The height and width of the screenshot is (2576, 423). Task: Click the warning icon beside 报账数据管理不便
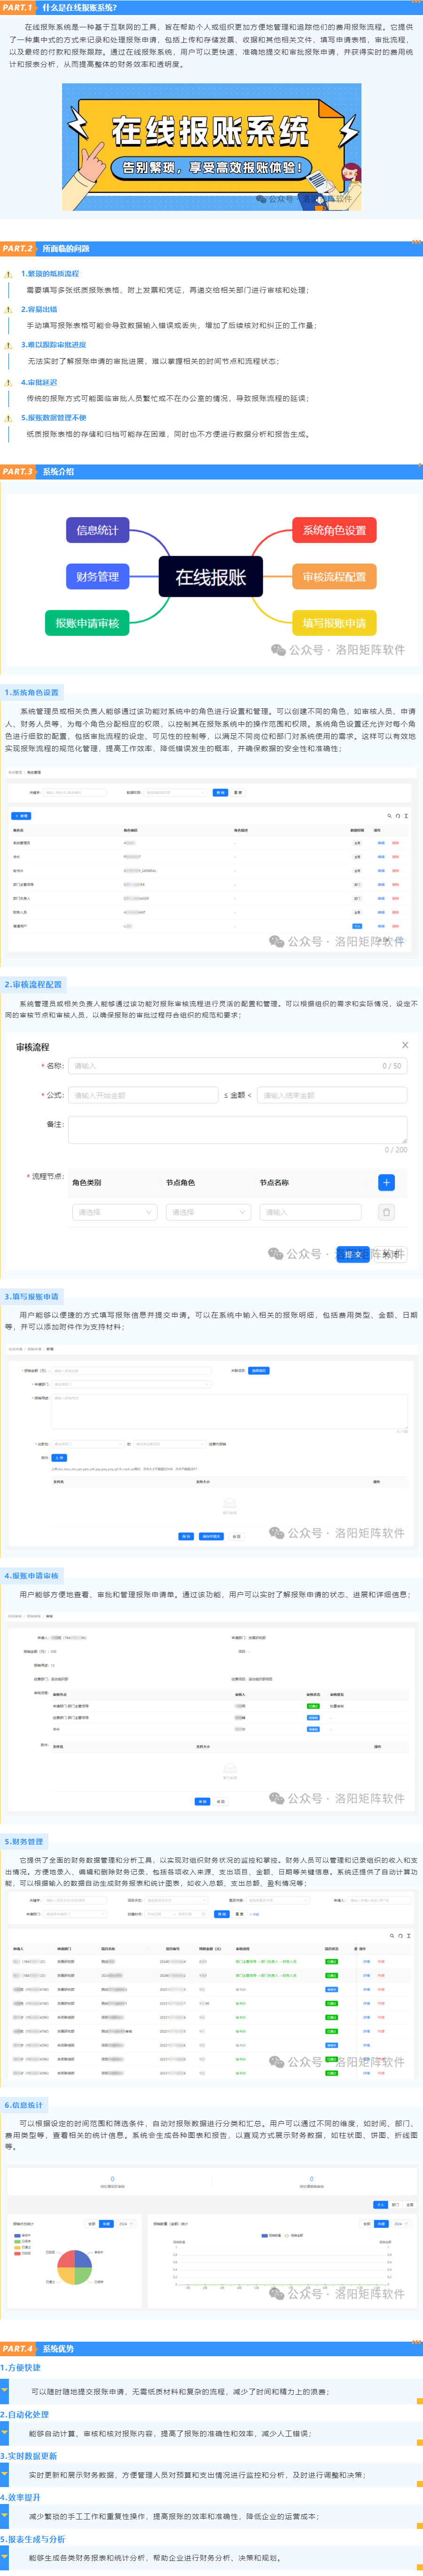(x=9, y=418)
